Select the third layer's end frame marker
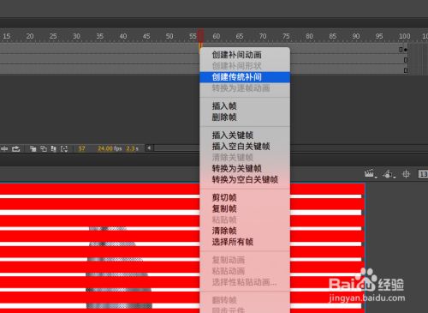The height and width of the screenshot is (313, 428). coord(406,70)
